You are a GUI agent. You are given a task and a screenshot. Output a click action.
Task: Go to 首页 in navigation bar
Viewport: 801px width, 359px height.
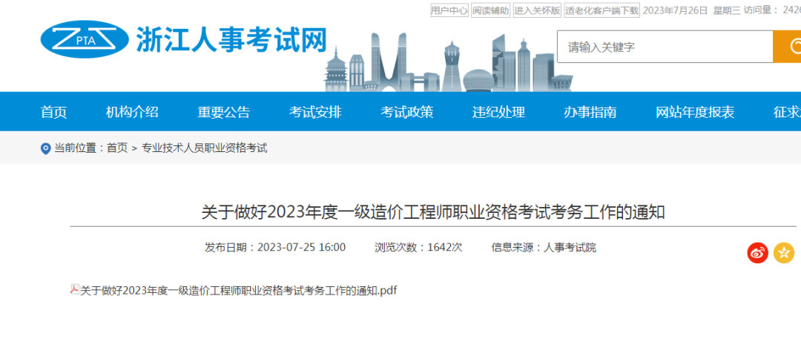53,112
